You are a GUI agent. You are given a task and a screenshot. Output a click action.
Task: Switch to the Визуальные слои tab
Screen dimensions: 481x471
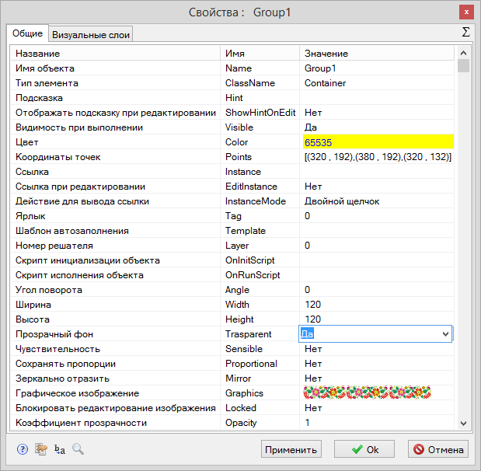click(x=92, y=34)
